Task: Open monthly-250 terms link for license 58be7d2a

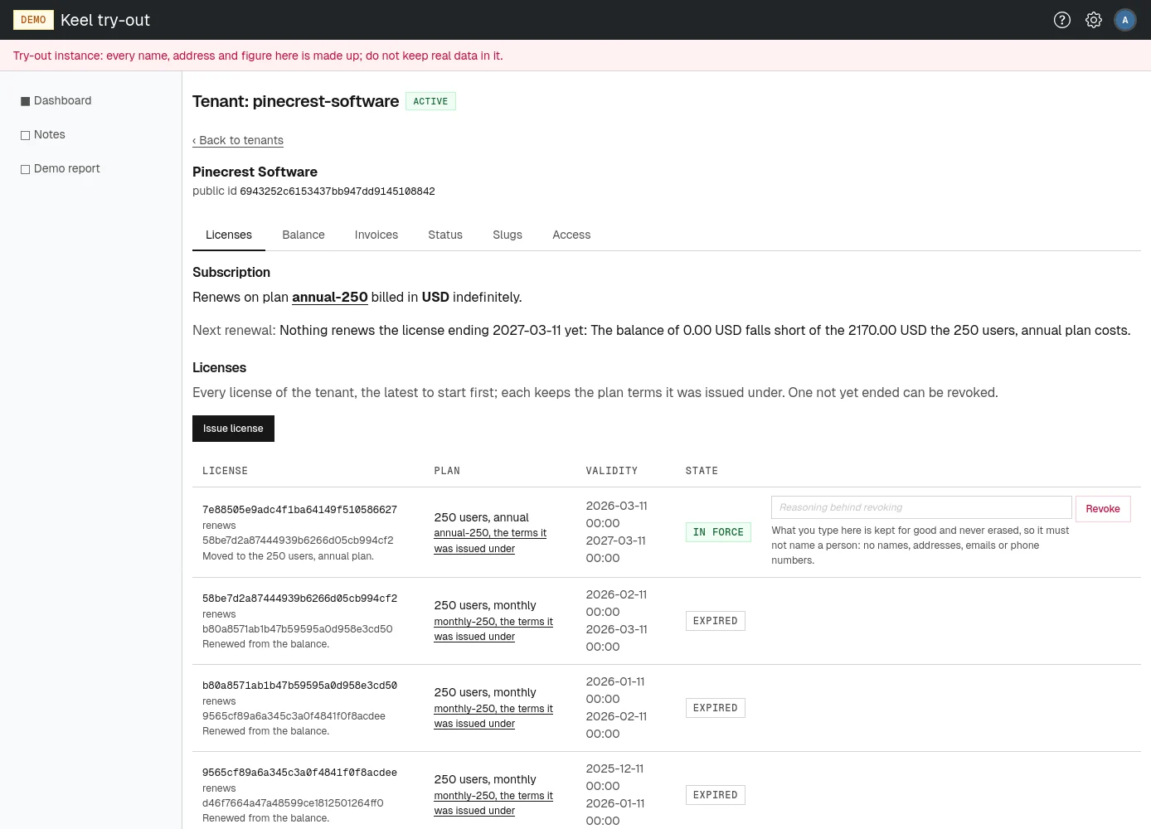Action: (x=493, y=629)
